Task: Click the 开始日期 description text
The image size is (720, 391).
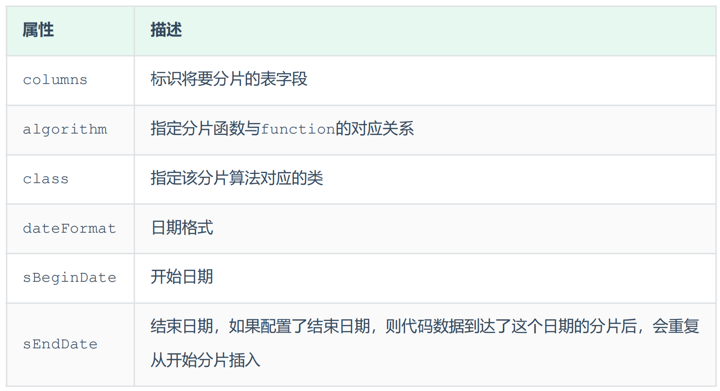Action: (x=182, y=277)
